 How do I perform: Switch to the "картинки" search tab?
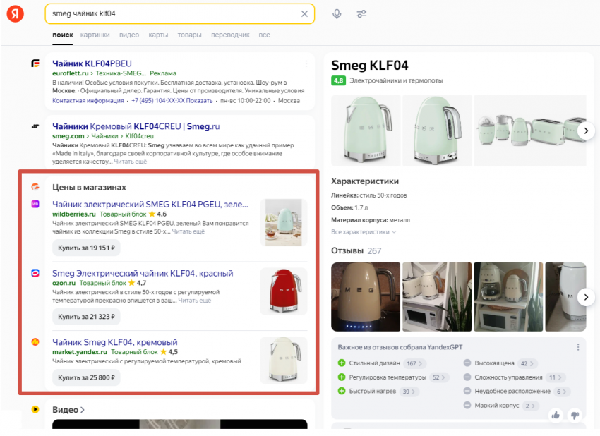[x=95, y=35]
